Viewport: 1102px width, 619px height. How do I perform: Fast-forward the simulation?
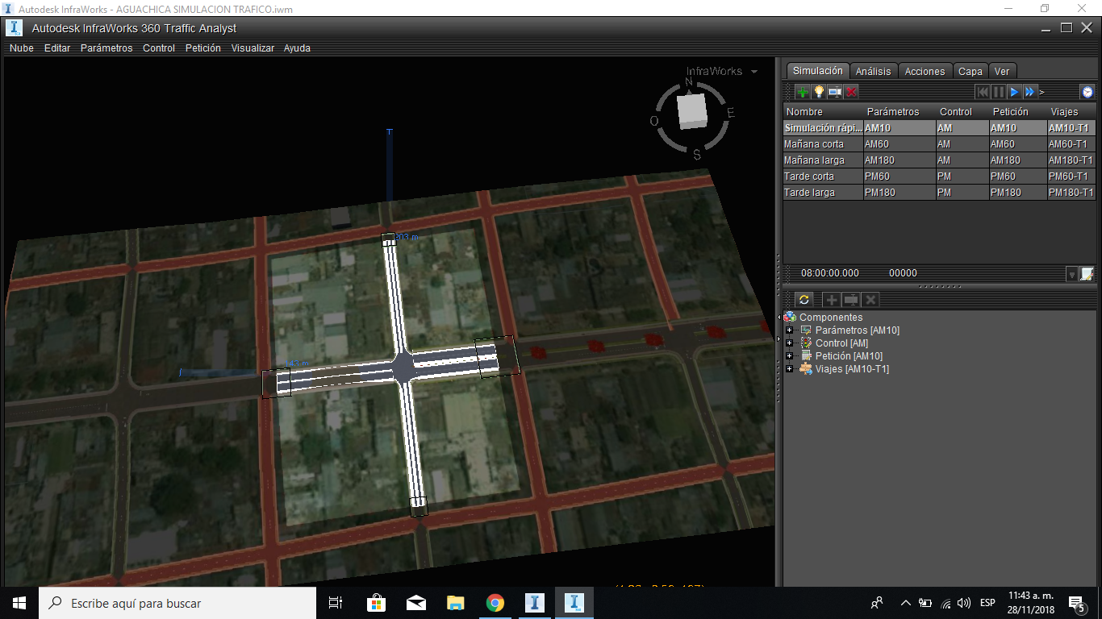coord(1029,92)
